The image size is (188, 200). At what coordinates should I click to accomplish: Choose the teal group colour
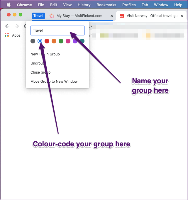point(82,41)
